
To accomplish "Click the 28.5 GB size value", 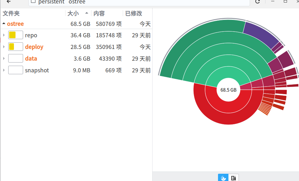I will [80, 47].
